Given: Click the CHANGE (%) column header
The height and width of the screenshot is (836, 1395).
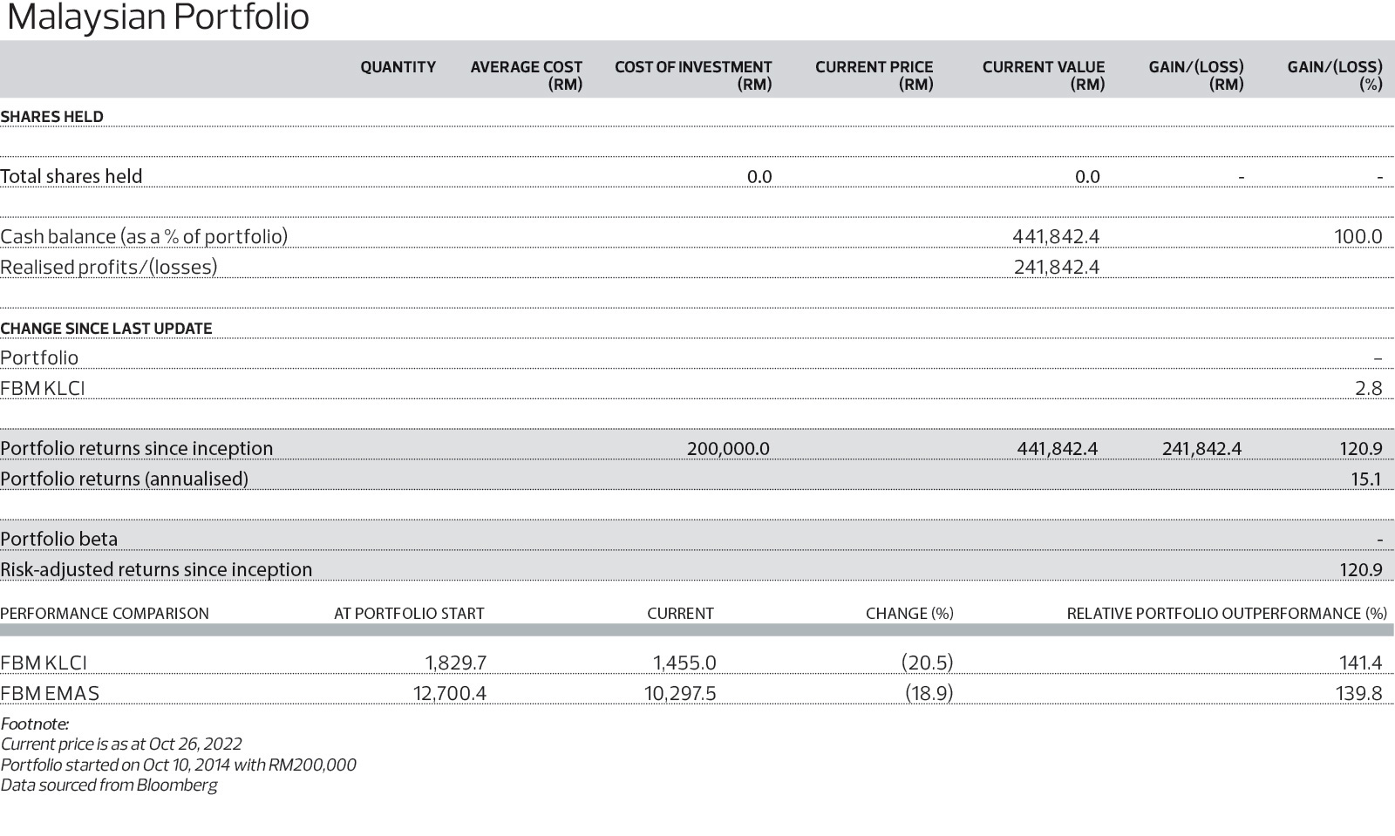Looking at the screenshot, I should tap(909, 614).
